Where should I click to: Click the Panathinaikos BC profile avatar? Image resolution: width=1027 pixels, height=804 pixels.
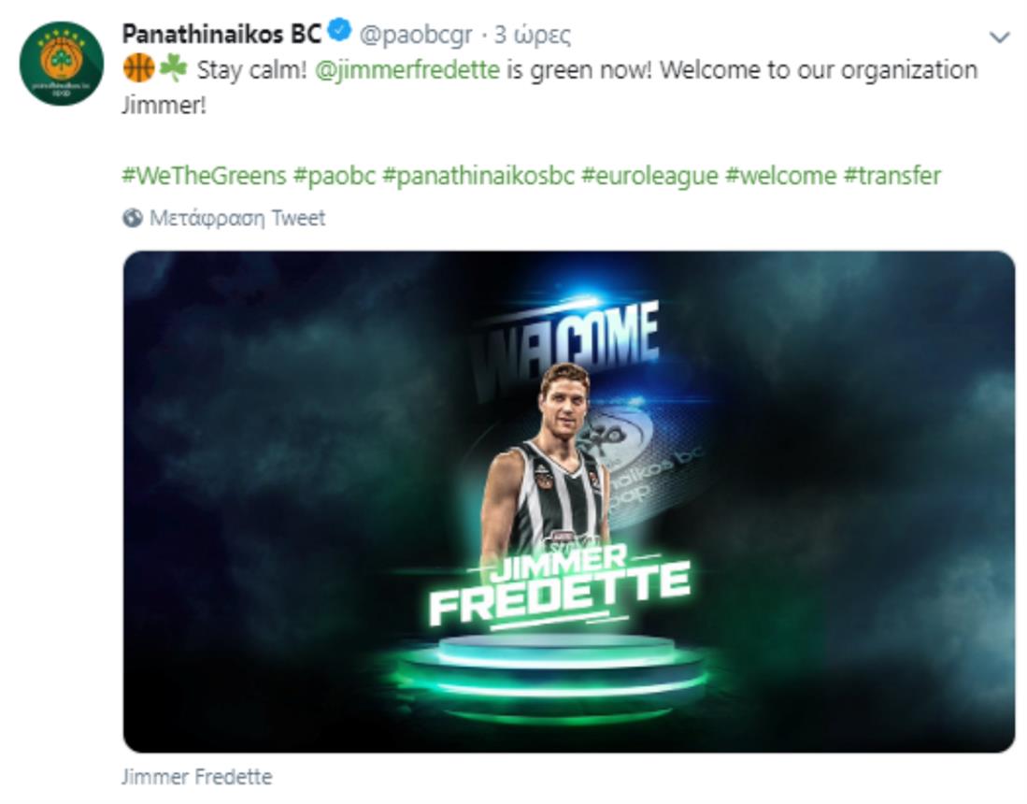tap(62, 63)
